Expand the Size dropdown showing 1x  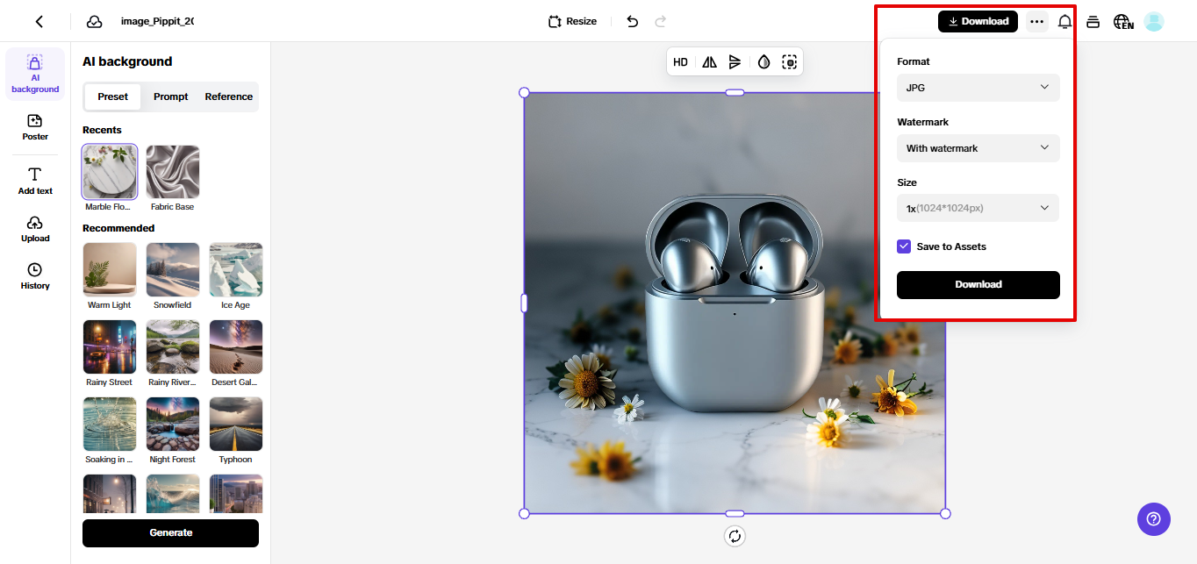point(978,208)
